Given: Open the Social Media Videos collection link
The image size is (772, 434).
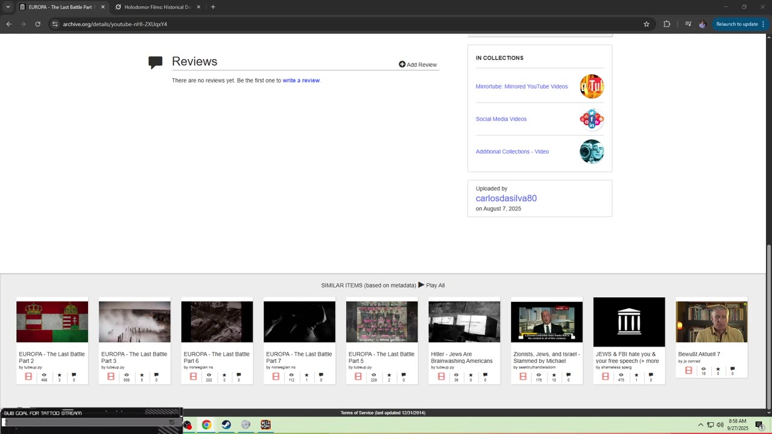Looking at the screenshot, I should pos(501,119).
